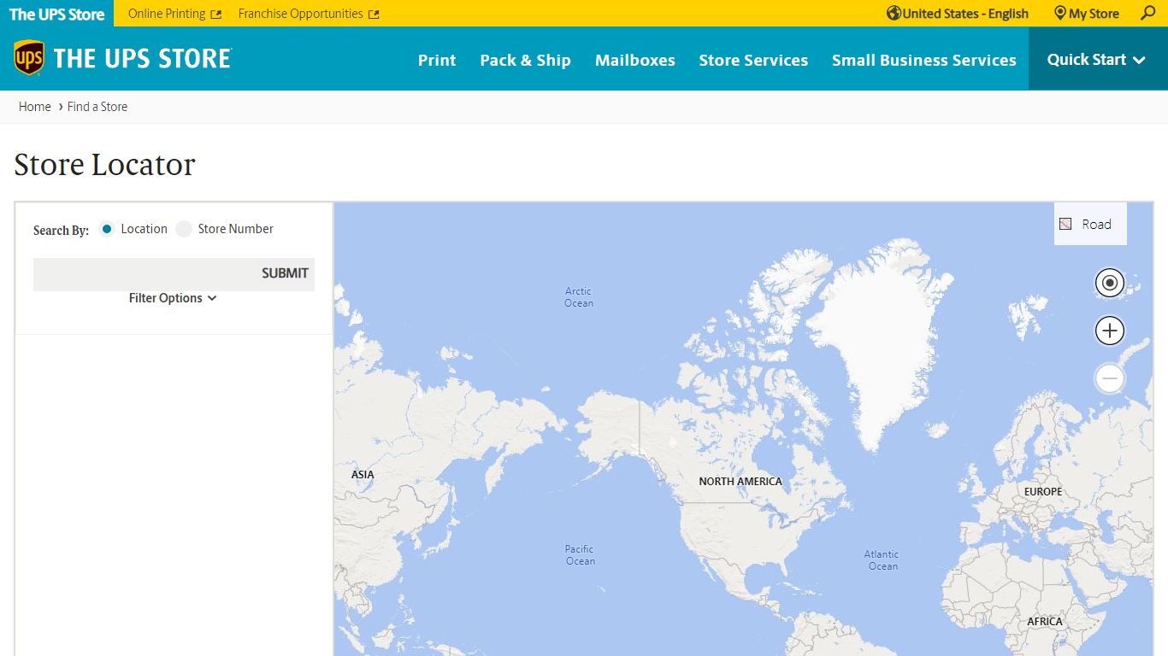Click external link icon beside Online Printing

[x=216, y=15]
